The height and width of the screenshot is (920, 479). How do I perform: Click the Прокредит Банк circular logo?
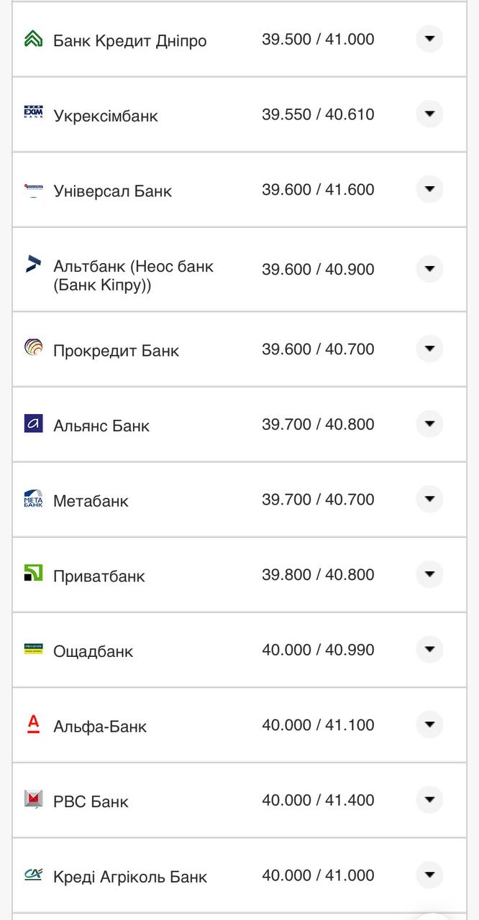point(33,348)
